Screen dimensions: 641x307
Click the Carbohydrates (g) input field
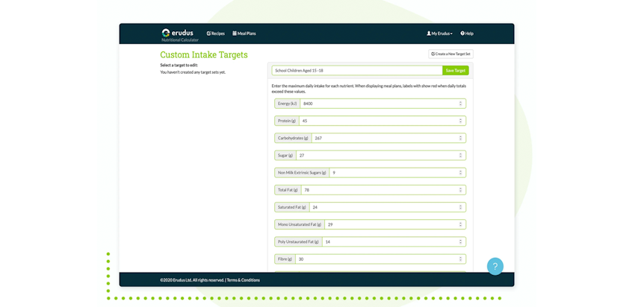coord(388,138)
